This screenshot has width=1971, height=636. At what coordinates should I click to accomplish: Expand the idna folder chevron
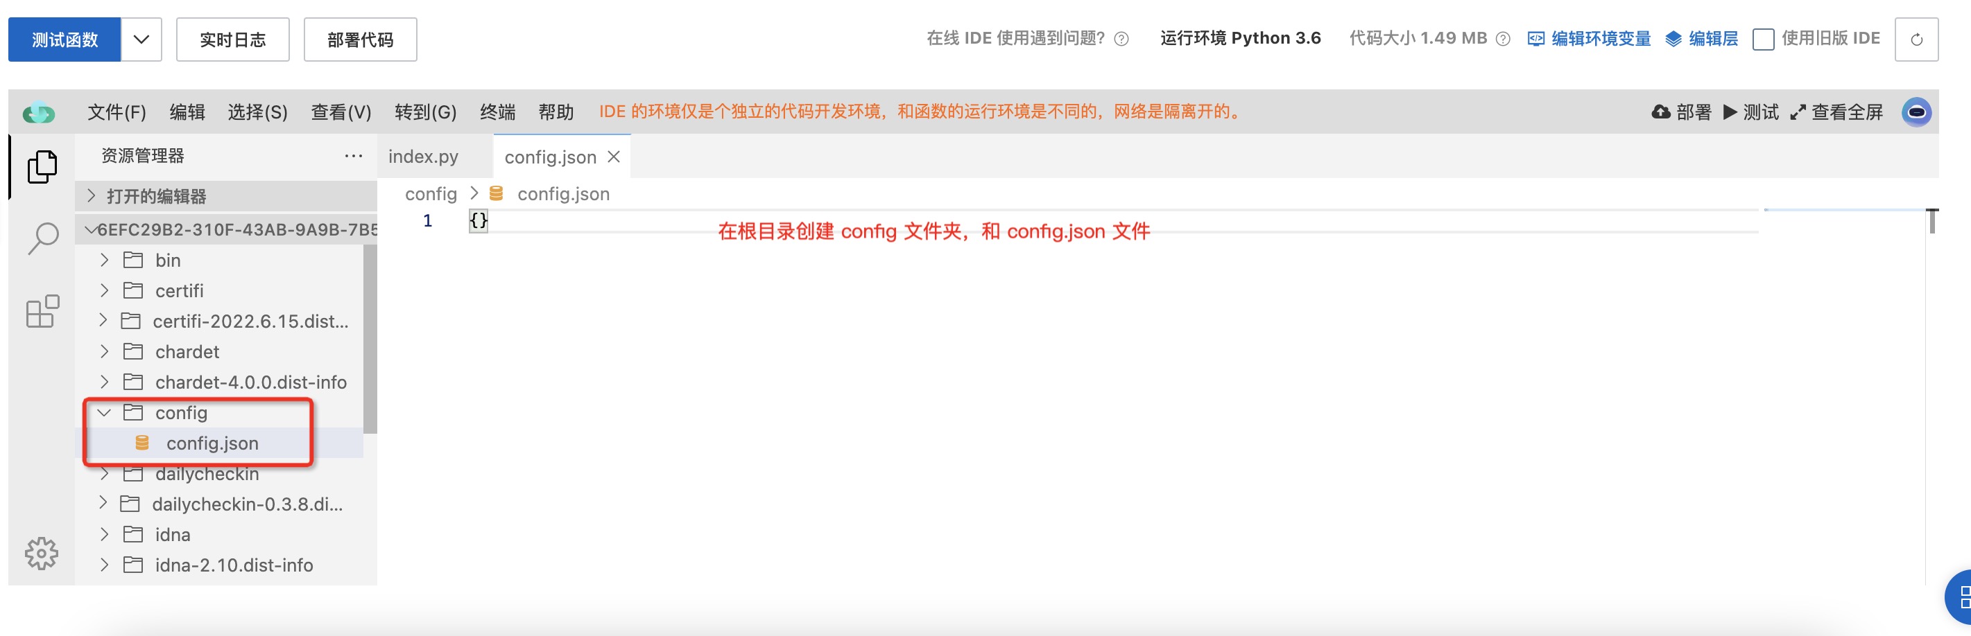[105, 533]
